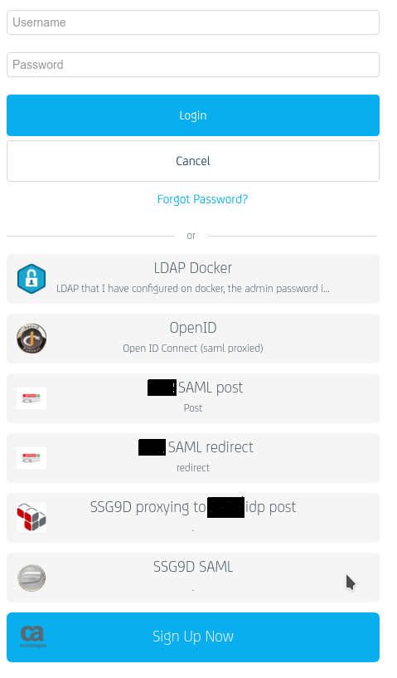Select the red cubes SSG9D proxy icon

click(x=31, y=517)
